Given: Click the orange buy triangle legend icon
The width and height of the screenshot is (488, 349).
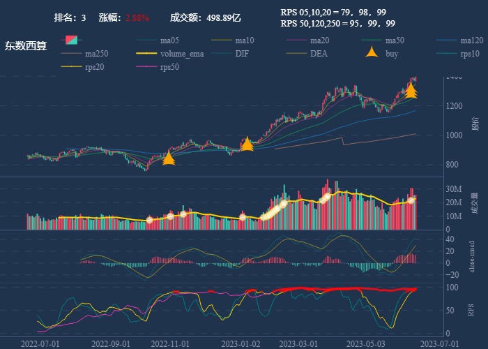Looking at the screenshot, I should coord(373,53).
